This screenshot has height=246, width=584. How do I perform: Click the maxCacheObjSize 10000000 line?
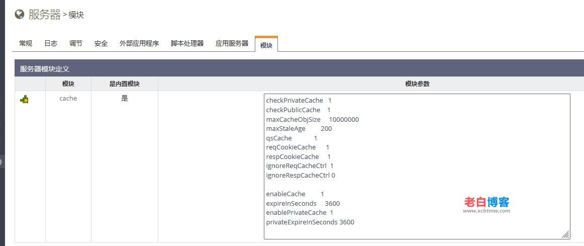313,119
